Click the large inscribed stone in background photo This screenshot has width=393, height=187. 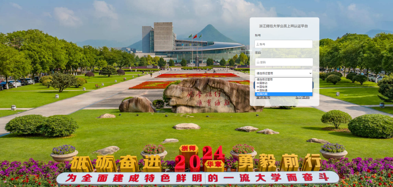click(x=213, y=96)
